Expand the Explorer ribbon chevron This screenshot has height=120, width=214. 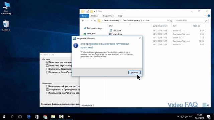point(205,16)
